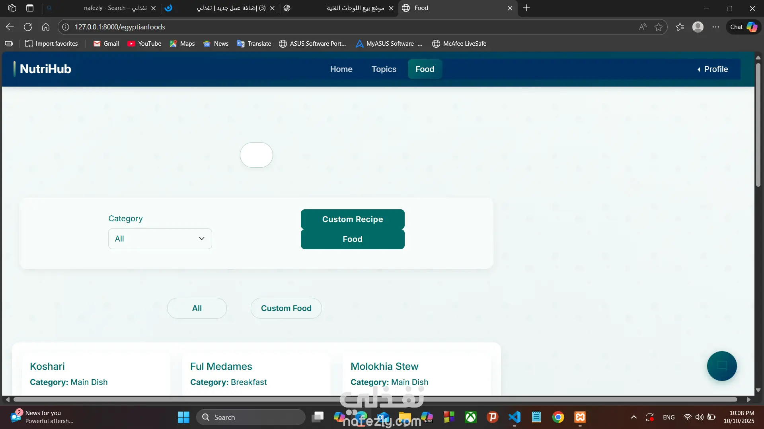Image resolution: width=764 pixels, height=429 pixels.
Task: Add page to favorites star icon
Action: point(659,27)
